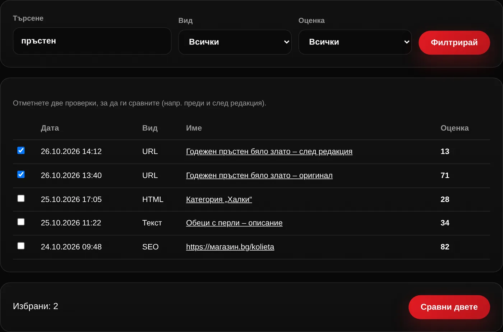
Task: Click the Сравни двете button
Action: click(x=449, y=307)
